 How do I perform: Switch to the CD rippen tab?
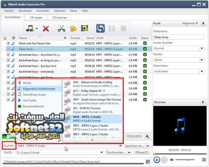[x=36, y=17]
